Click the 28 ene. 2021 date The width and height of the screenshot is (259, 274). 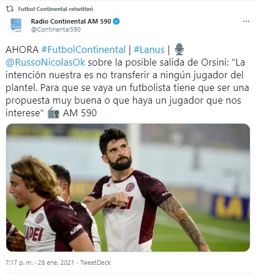tap(56, 262)
